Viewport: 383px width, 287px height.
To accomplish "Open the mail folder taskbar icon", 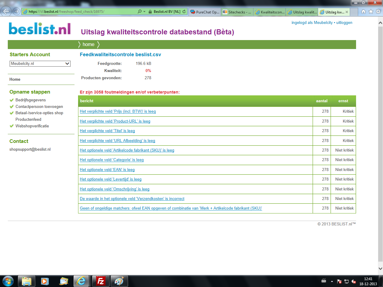I will pyautogui.click(x=64, y=281).
